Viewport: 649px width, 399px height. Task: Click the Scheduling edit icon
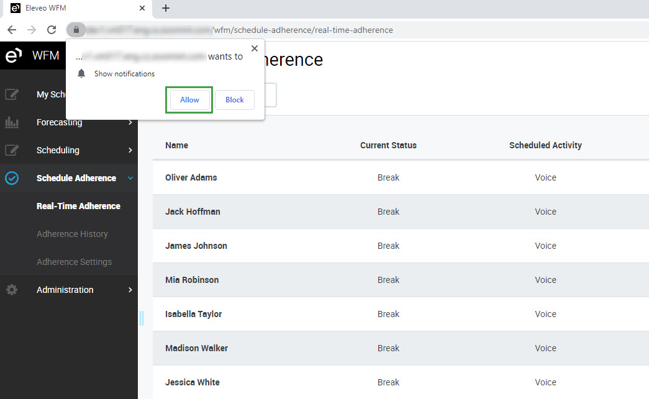[x=12, y=150]
